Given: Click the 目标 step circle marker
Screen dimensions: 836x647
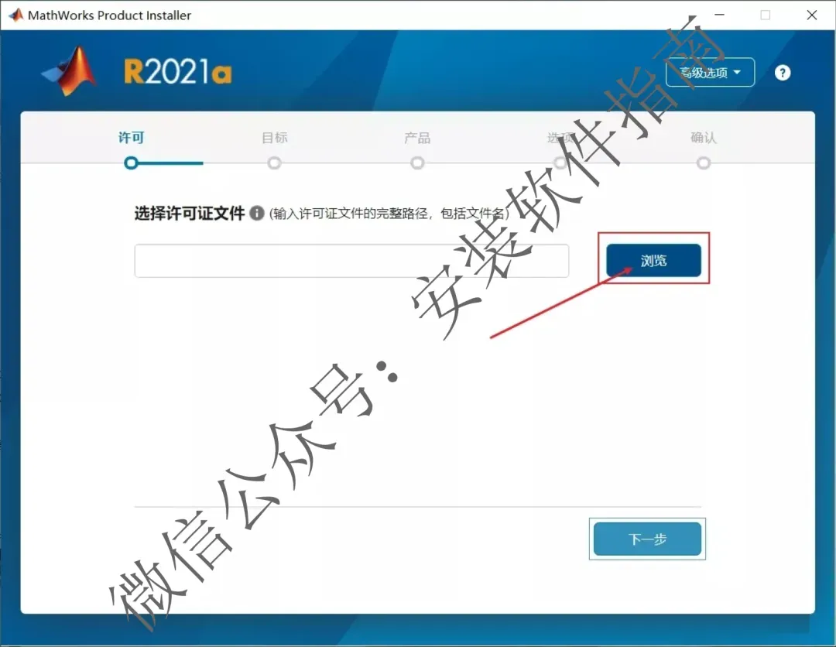Looking at the screenshot, I should point(274,163).
